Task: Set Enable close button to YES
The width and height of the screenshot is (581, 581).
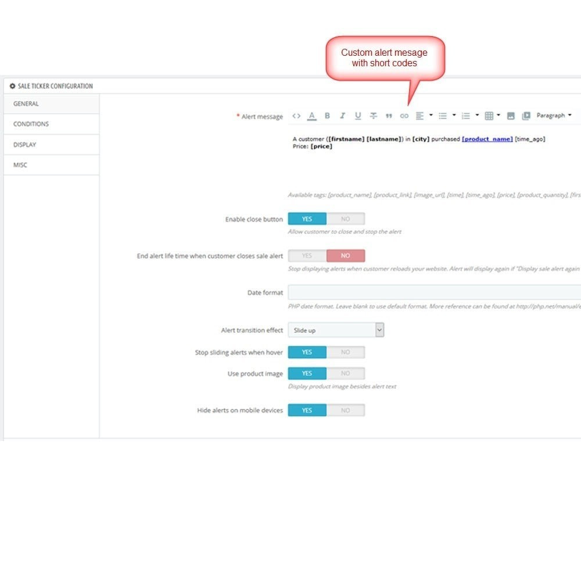Action: tap(307, 219)
